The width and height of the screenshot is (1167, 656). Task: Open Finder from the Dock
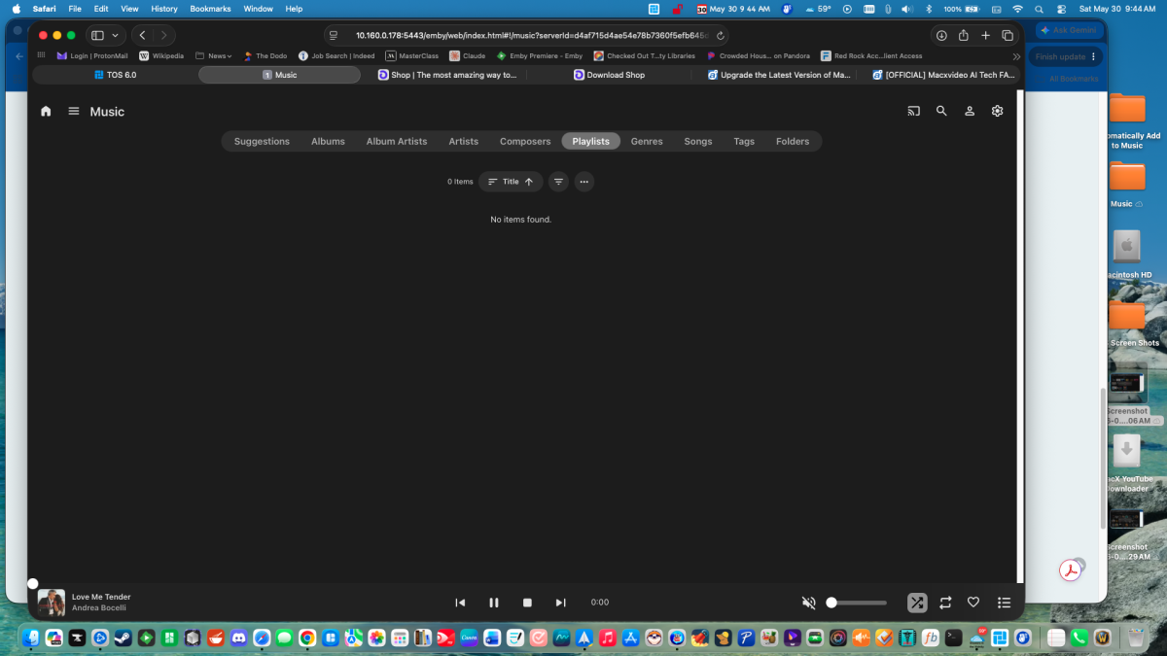click(32, 638)
